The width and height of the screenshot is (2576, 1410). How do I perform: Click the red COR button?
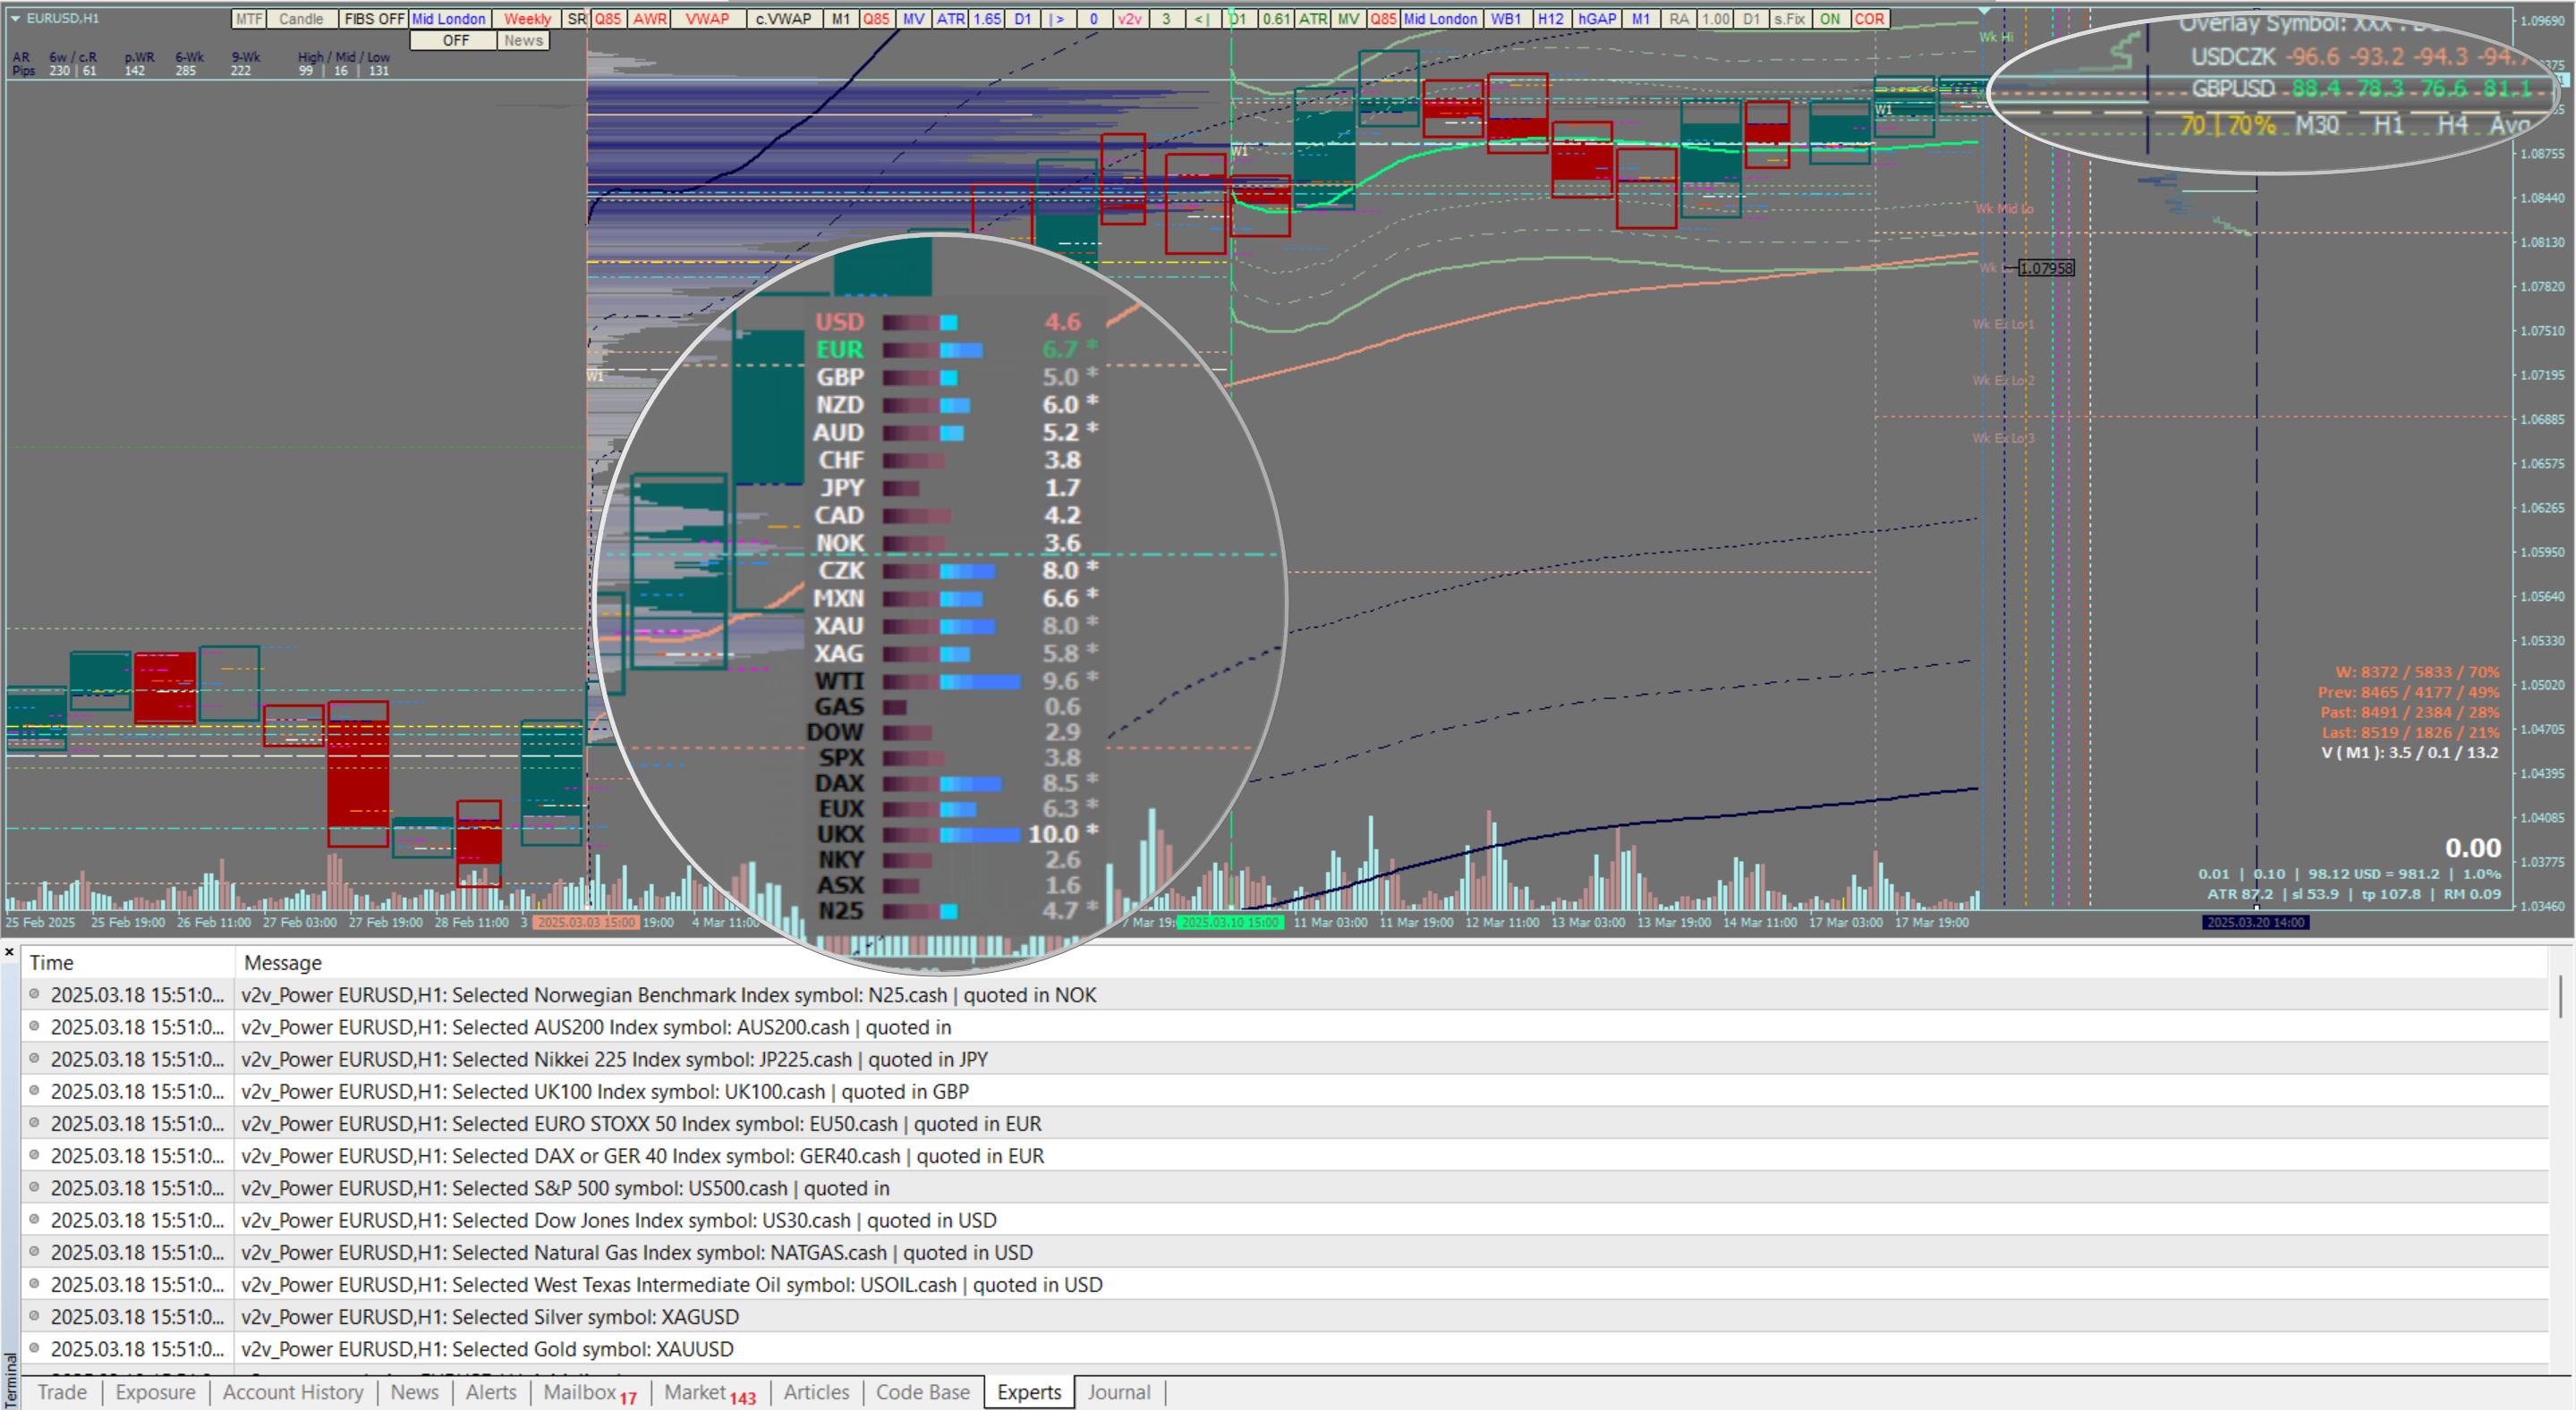[x=1868, y=19]
